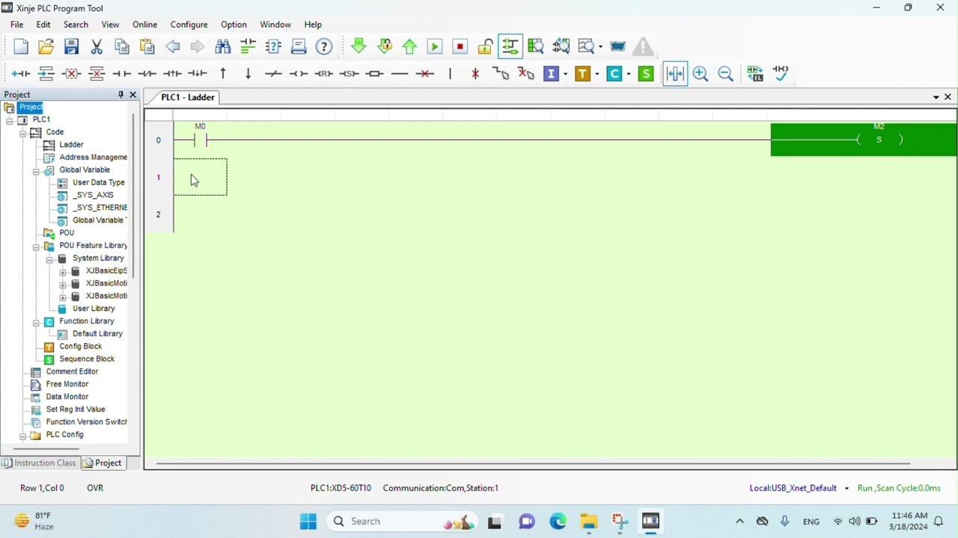
Task: Click the M0 contact on rung 0
Action: point(200,140)
